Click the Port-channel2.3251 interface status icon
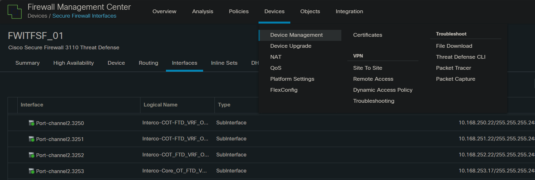This screenshot has height=180, width=535. pos(31,139)
